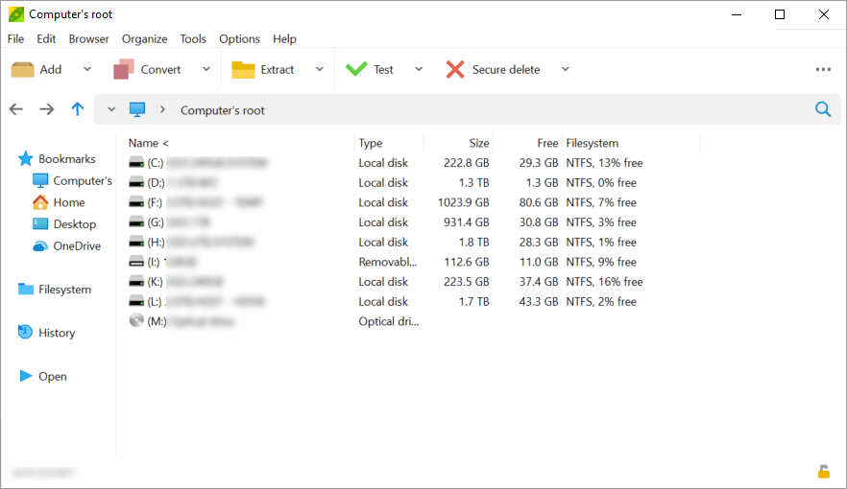Select the (M:) optical disc icon

pos(136,321)
